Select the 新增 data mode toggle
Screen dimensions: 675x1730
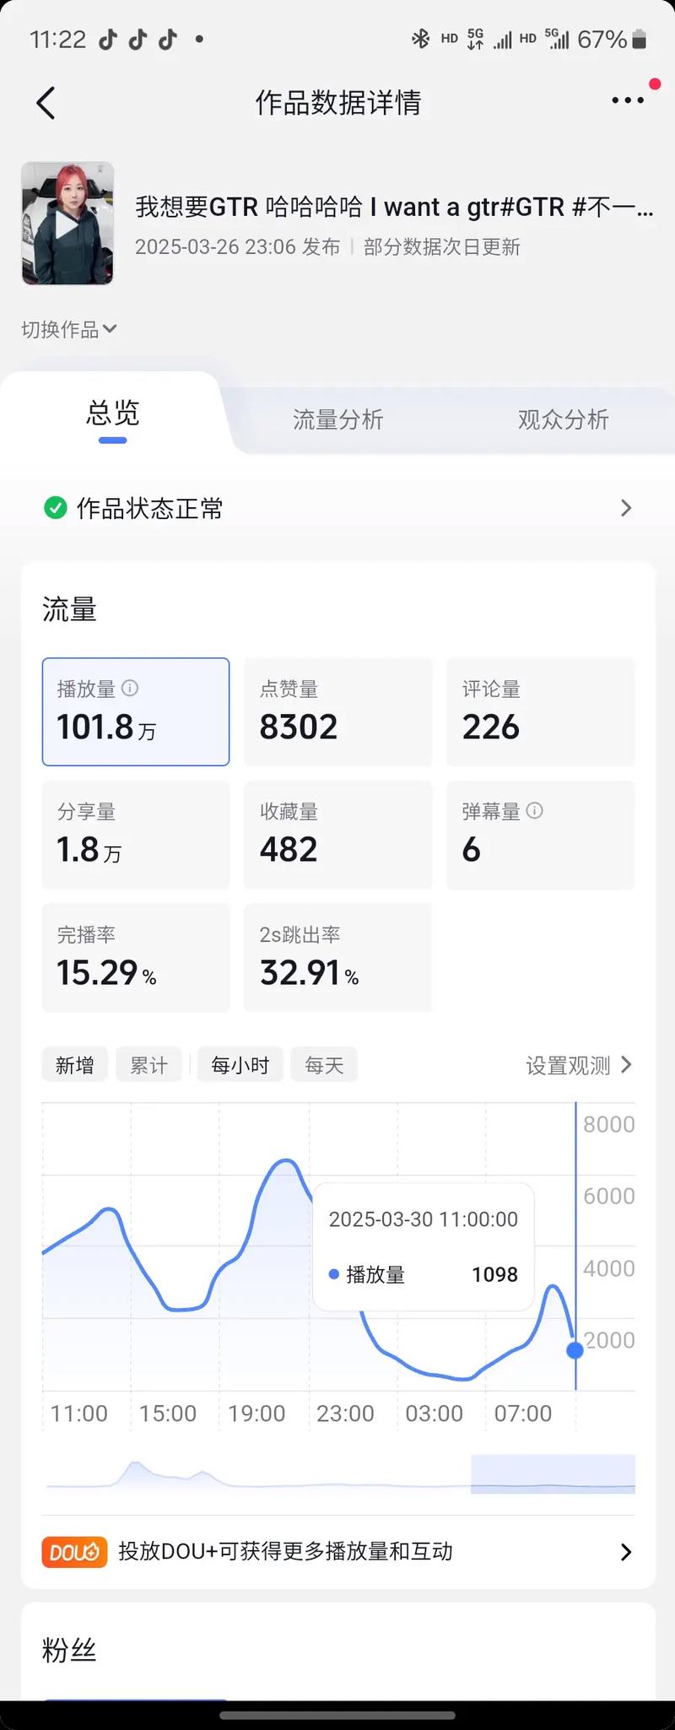(x=75, y=1065)
